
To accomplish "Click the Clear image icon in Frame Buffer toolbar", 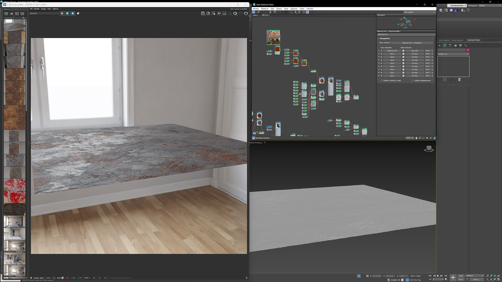I will pos(208,13).
